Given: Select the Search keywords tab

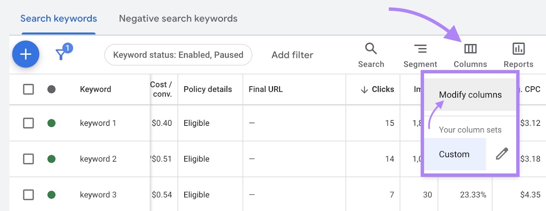Looking at the screenshot, I should pos(58,18).
